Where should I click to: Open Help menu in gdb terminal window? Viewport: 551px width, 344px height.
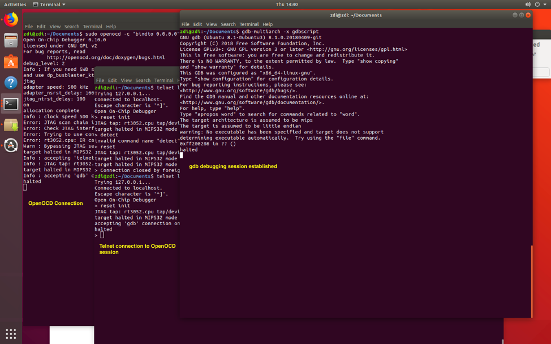coord(268,24)
